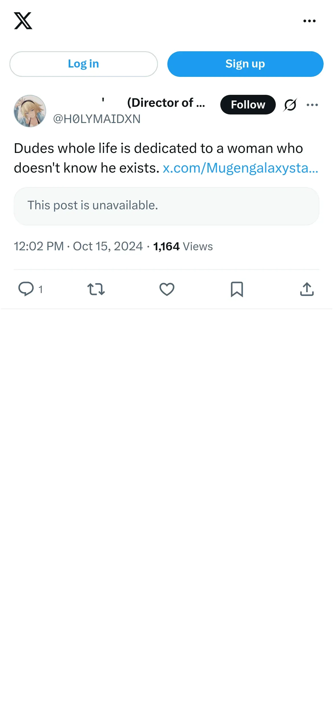Open the top-right more options menu
The image size is (333, 721).
309,21
